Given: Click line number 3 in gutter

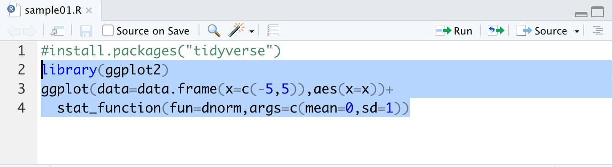Looking at the screenshot, I should (21, 89).
